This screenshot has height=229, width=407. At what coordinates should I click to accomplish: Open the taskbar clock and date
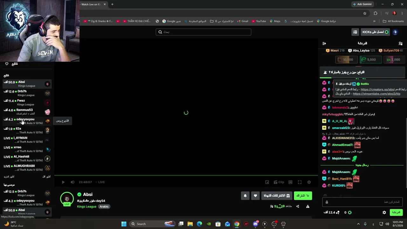coord(397,224)
